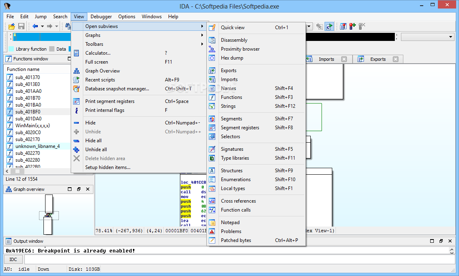Click the Recent scripts menu icon
The image size is (459, 276).
[76, 80]
